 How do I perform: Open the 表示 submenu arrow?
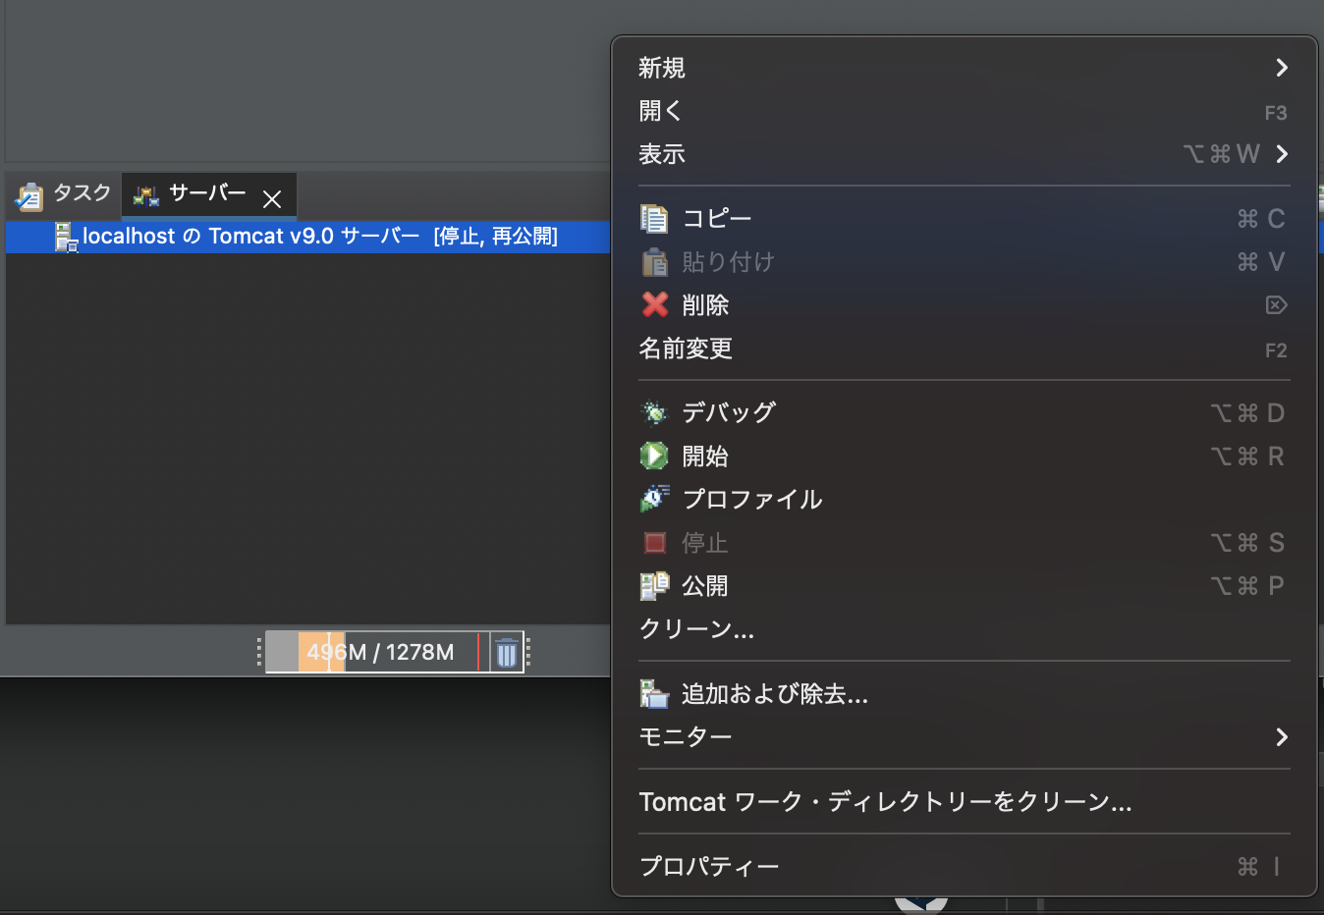[x=1282, y=154]
